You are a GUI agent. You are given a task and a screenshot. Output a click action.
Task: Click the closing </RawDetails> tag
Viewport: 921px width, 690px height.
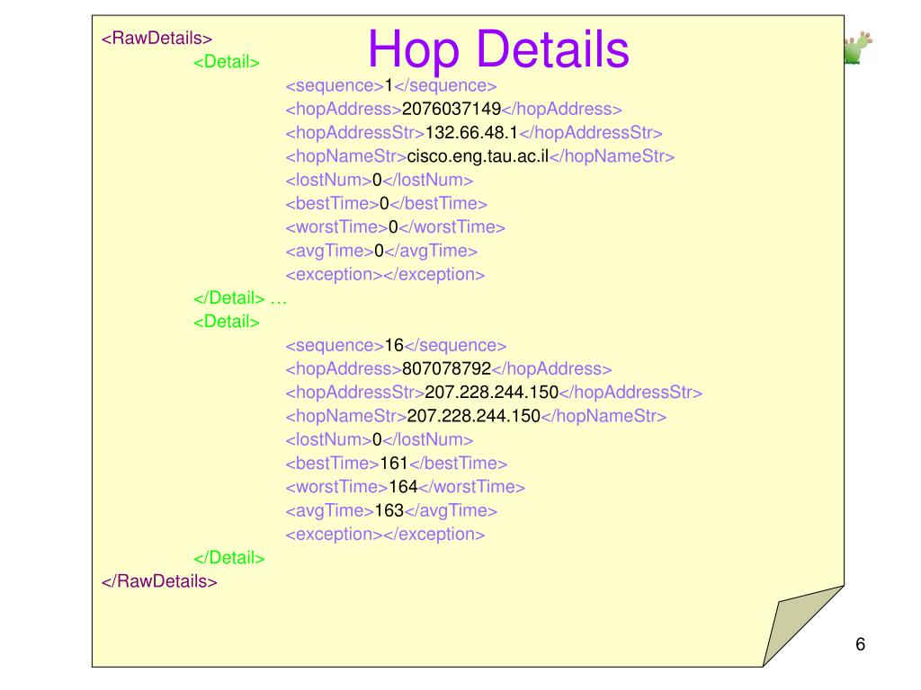click(159, 581)
